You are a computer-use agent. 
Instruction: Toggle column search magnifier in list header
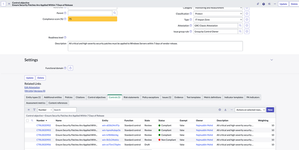tap(32, 120)
